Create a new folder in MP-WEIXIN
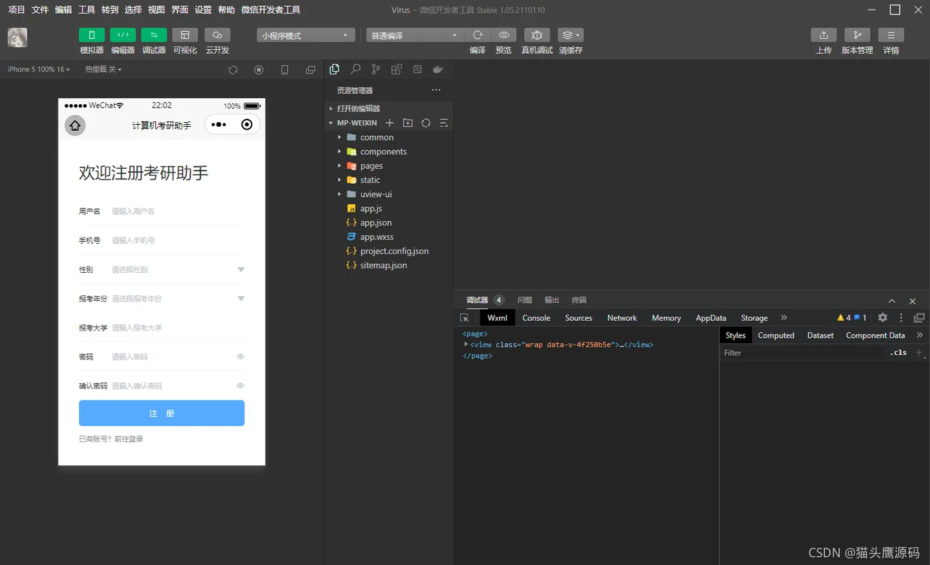 tap(408, 123)
